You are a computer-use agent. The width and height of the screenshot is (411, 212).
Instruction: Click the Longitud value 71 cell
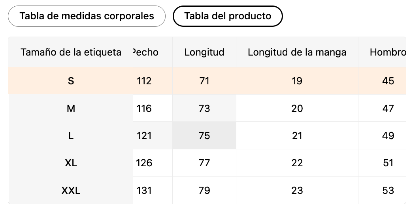pyautogui.click(x=204, y=81)
